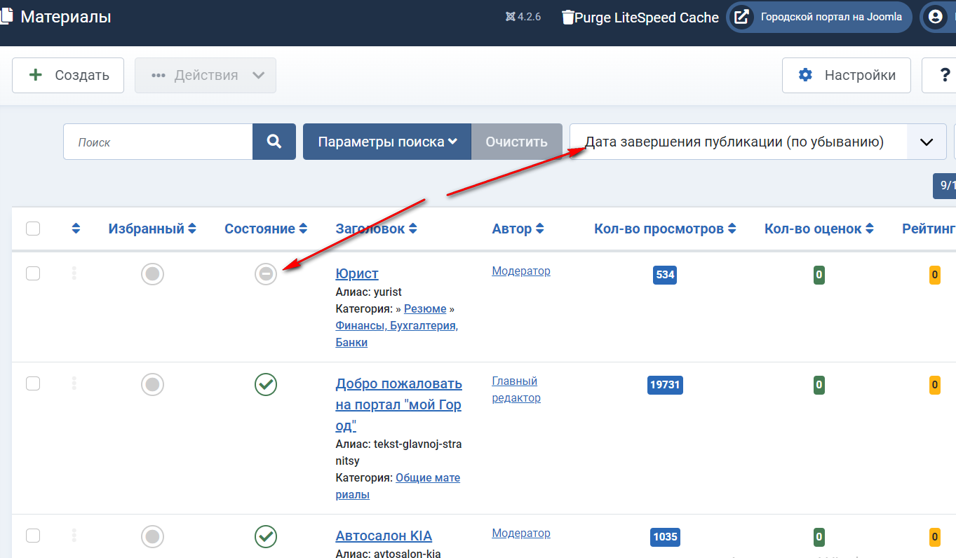
Task: Open the help question mark button
Action: click(x=943, y=75)
